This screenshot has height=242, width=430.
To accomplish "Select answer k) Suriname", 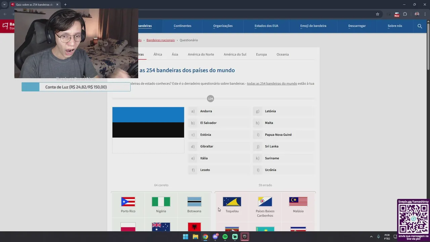I will point(284,158).
